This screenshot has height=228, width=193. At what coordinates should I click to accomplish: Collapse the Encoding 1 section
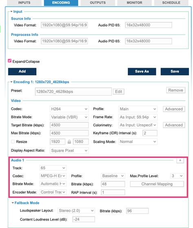point(11,82)
